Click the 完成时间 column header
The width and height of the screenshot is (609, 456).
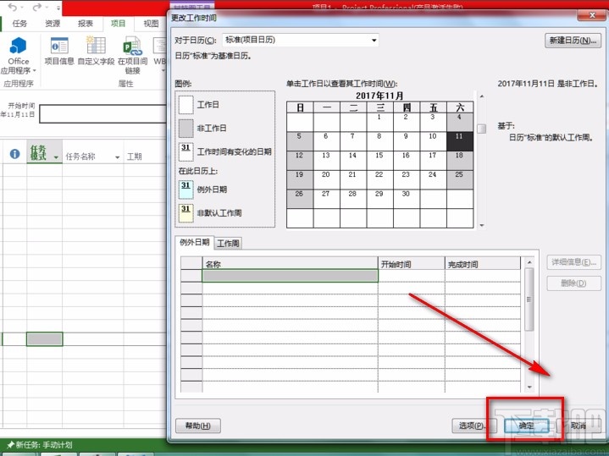483,263
